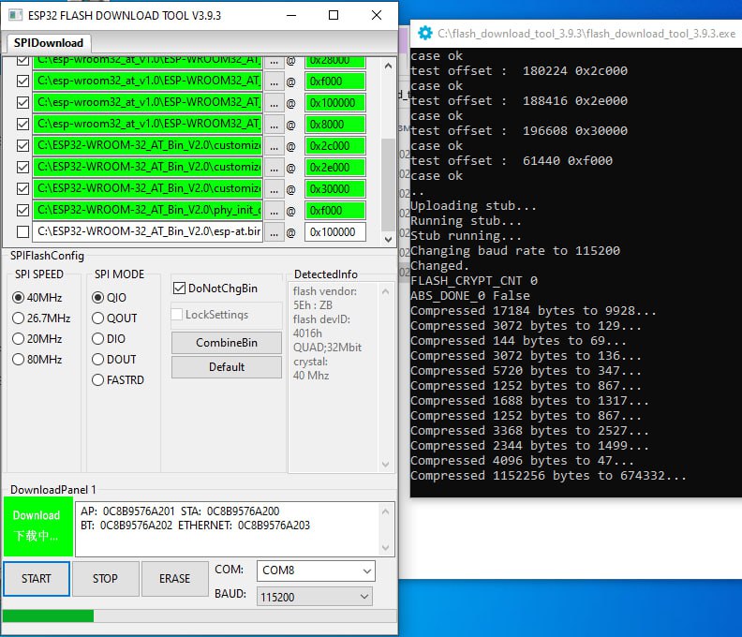Check the checkbox for the esp-at.bin row
The height and width of the screenshot is (637, 742).
[x=22, y=232]
